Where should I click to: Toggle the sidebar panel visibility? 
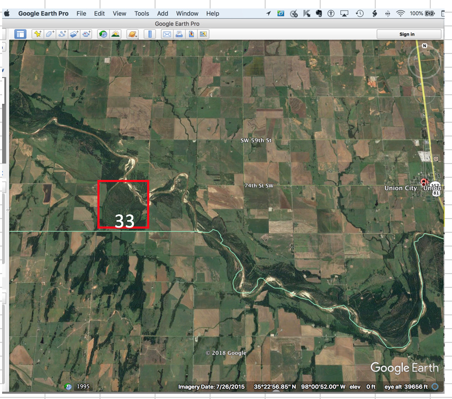[x=20, y=34]
